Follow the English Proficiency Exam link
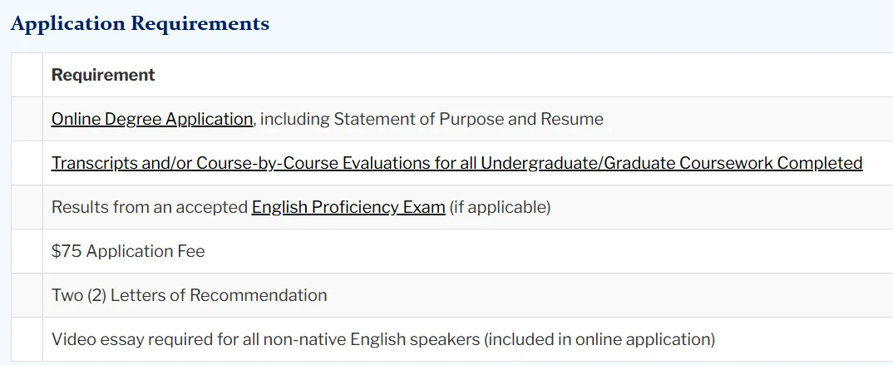 (x=348, y=207)
